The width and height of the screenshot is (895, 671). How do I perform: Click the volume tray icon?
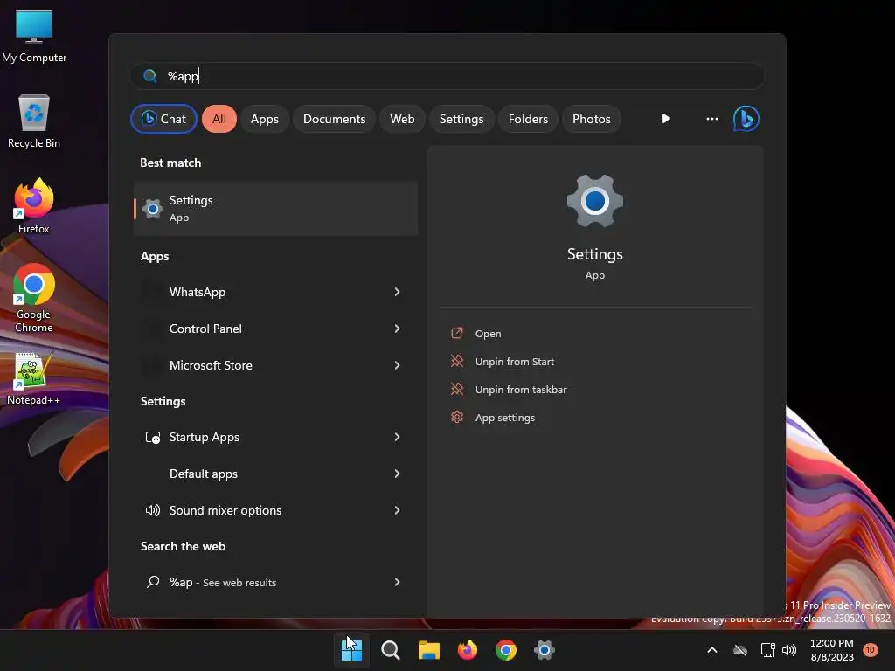click(789, 650)
